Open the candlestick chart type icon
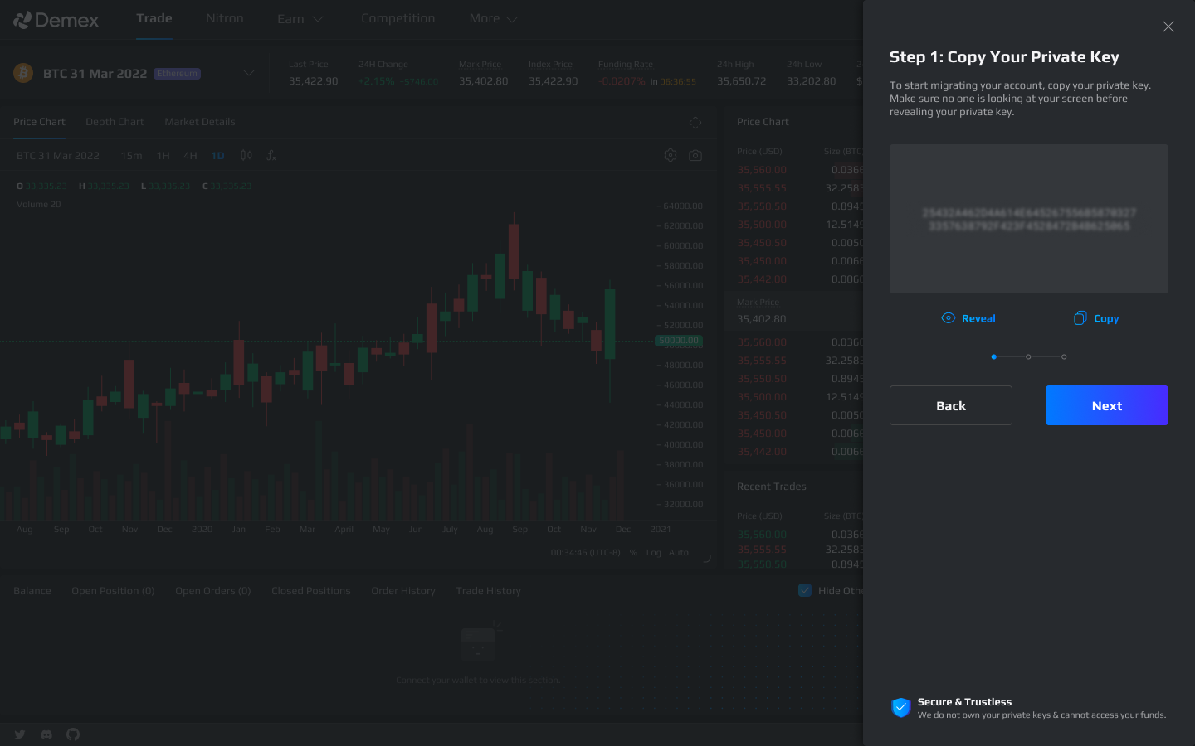Viewport: 1195px width, 746px height. pyautogui.click(x=246, y=155)
